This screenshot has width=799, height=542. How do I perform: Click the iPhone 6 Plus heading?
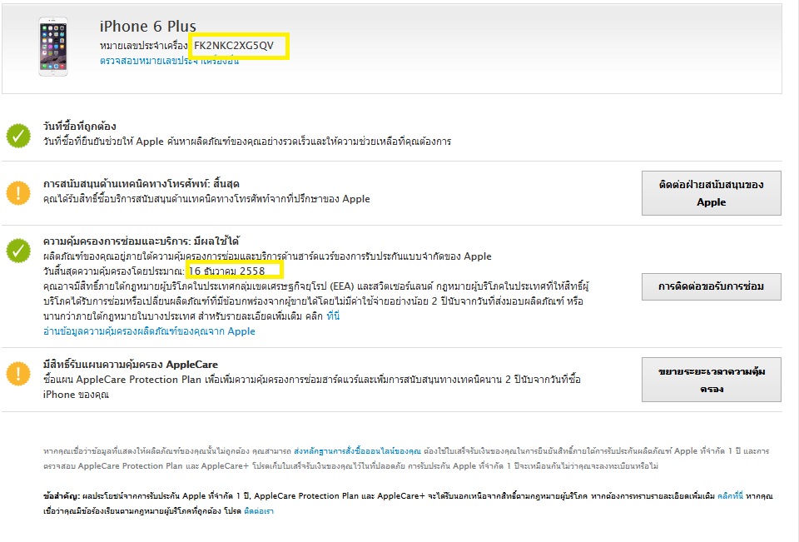(x=148, y=26)
